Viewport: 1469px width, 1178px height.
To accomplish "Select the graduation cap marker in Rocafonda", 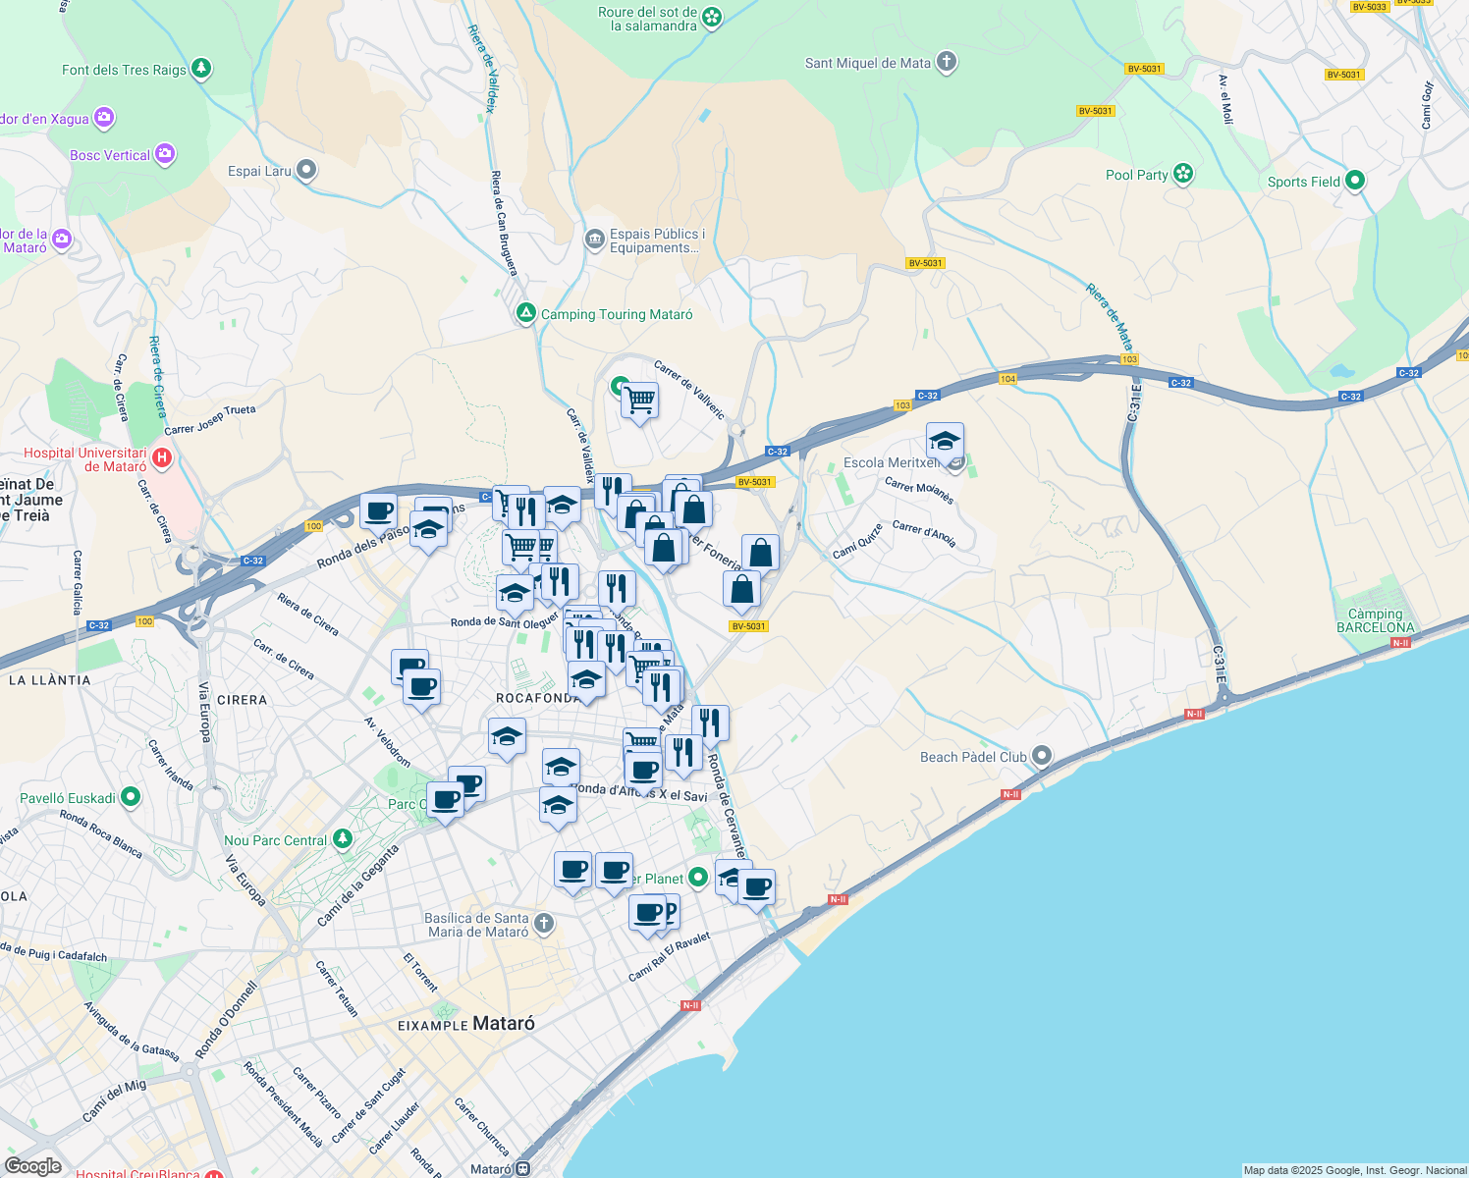I will (586, 676).
